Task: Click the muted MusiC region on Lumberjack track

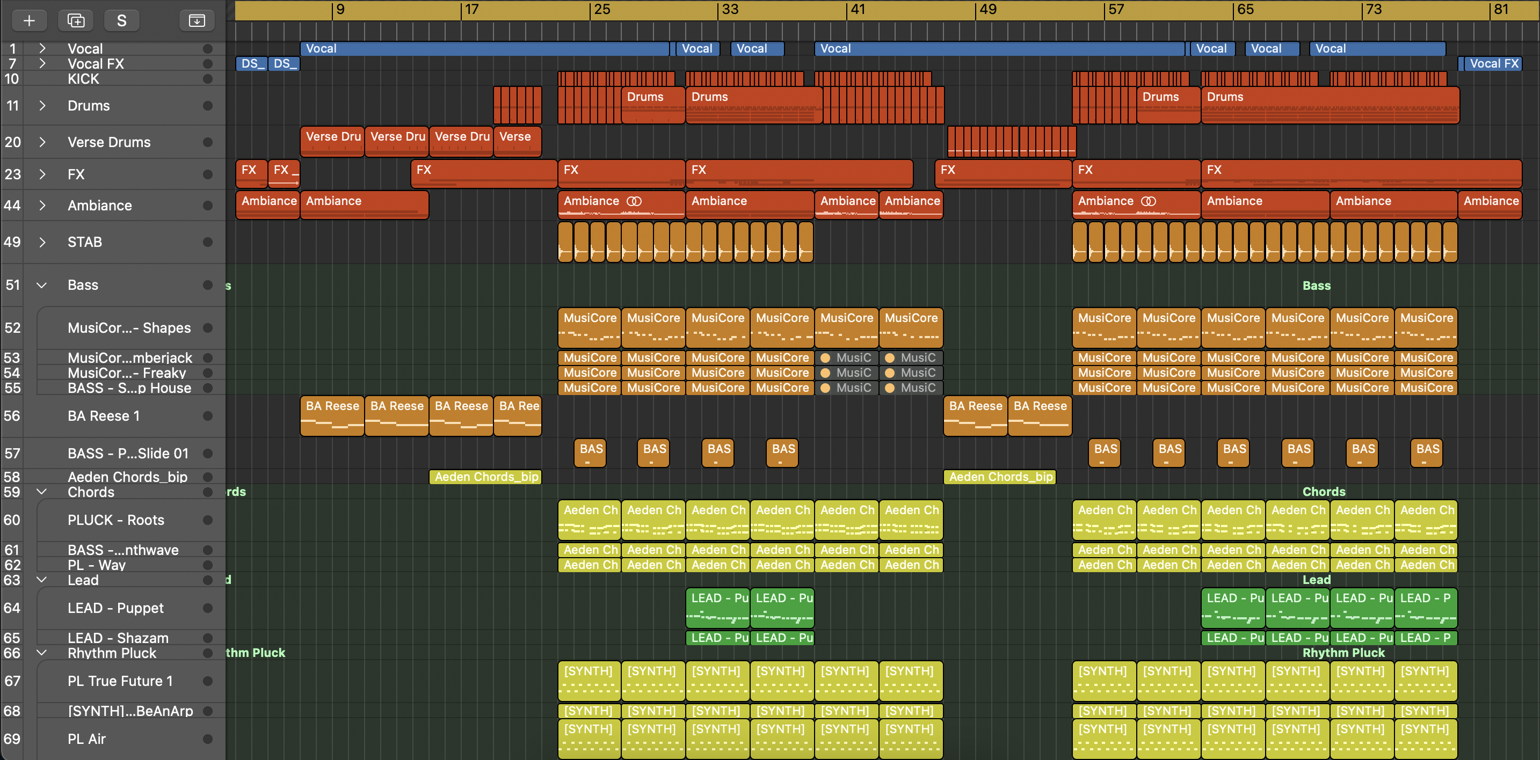Action: pyautogui.click(x=847, y=357)
